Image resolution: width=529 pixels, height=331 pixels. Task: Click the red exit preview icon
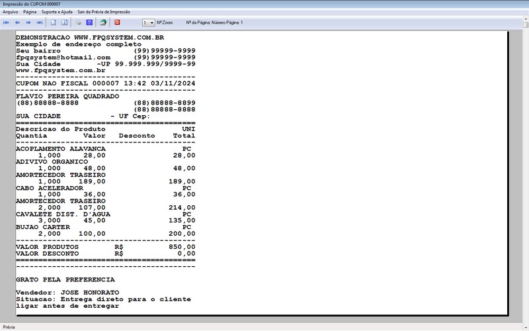[117, 23]
